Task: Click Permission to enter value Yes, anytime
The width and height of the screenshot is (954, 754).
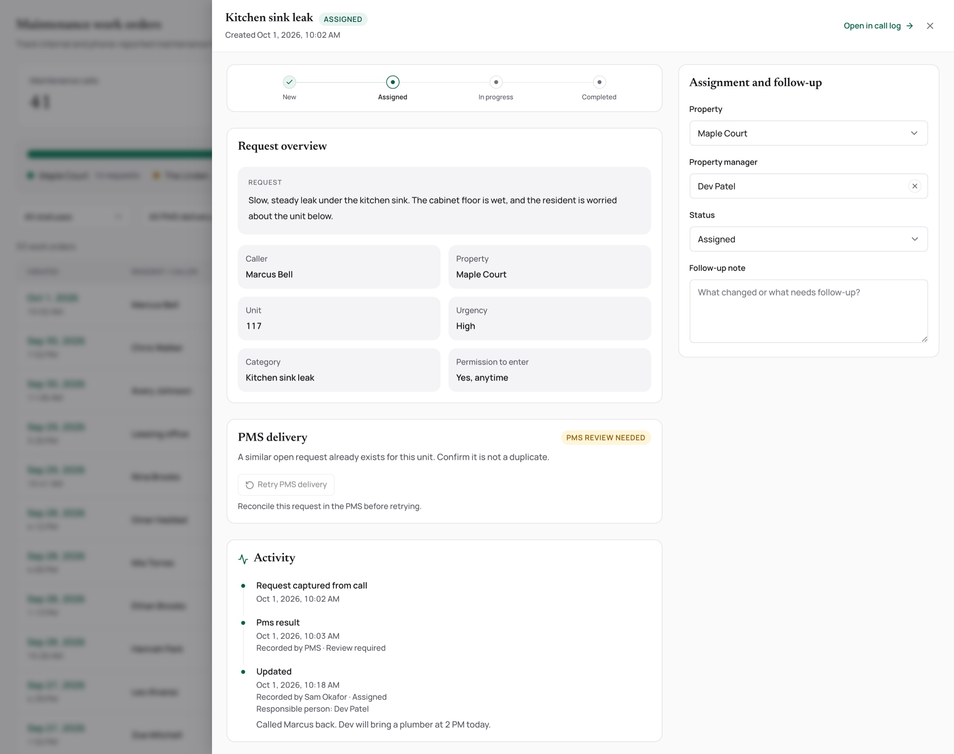Action: click(x=482, y=378)
